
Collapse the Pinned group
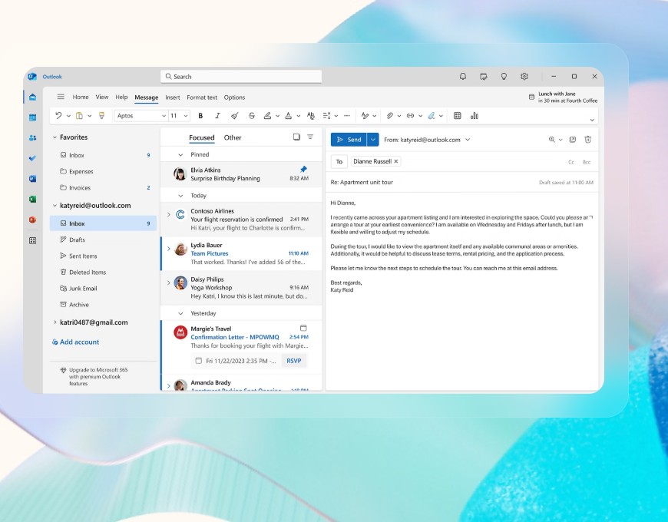180,154
